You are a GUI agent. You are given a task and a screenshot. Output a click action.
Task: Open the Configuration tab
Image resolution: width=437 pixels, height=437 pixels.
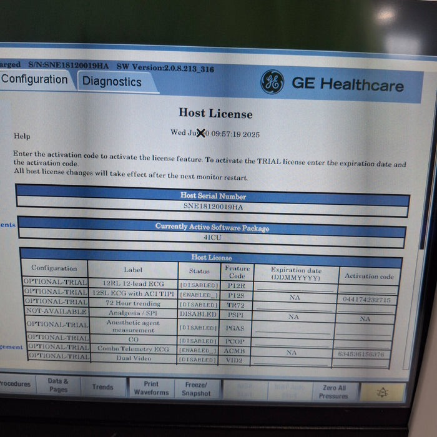pos(35,79)
